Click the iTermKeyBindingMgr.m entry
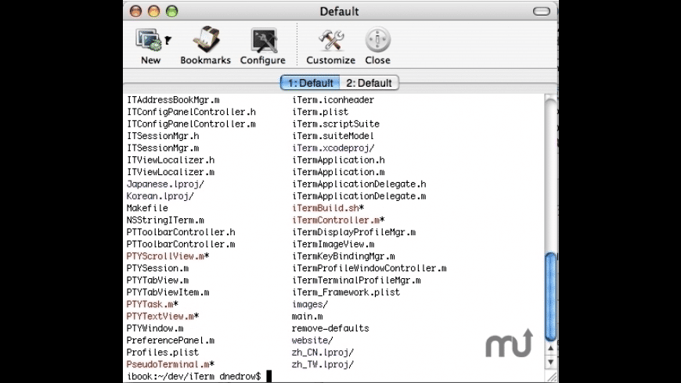Viewport: 681px width, 383px height. 344,256
